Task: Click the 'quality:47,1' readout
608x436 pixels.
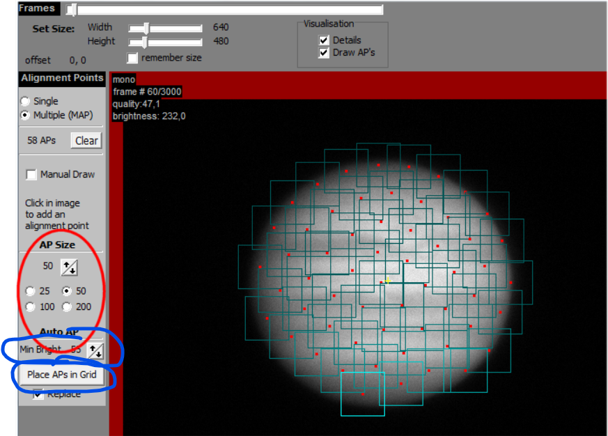Action: 136,104
